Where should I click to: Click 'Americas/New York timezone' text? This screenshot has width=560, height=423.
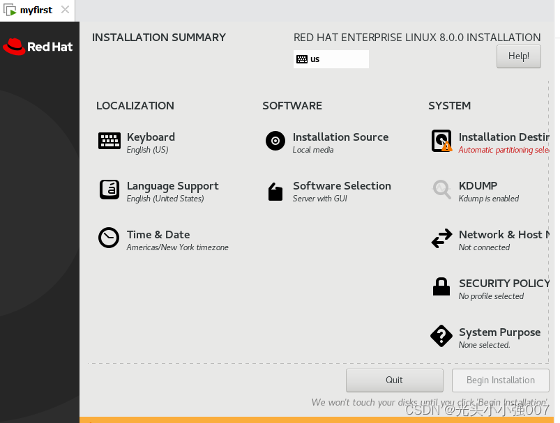click(x=178, y=247)
